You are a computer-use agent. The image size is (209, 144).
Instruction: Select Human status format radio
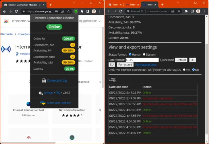pos(130,54)
